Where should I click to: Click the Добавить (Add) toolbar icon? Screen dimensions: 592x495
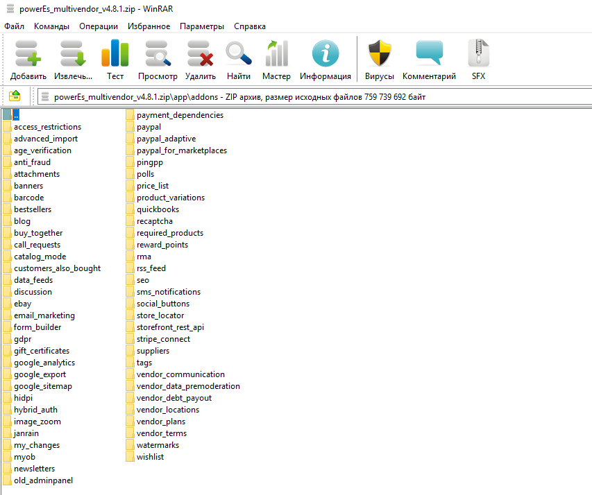click(x=28, y=54)
